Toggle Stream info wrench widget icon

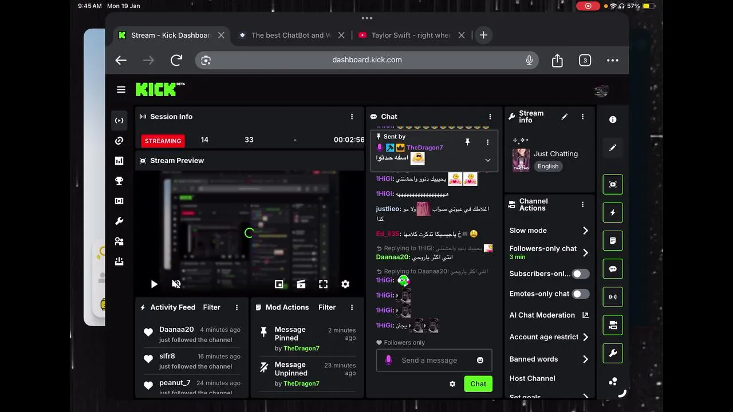[613, 353]
